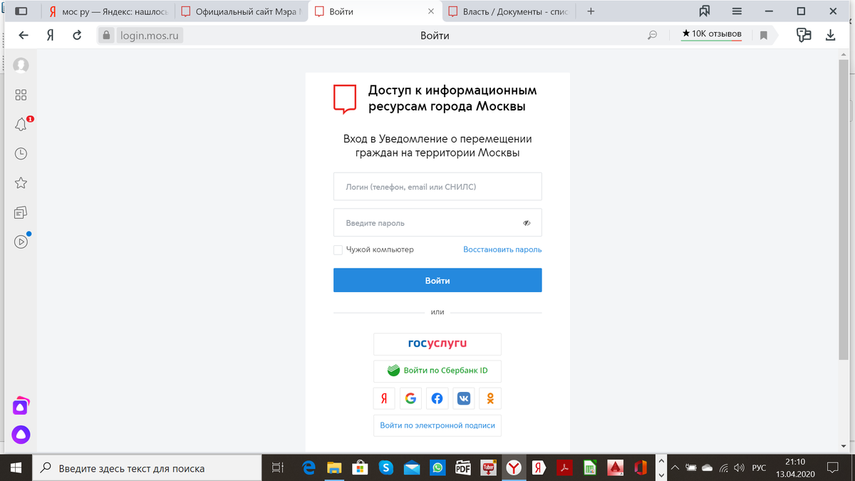
Task: Open the browser menu via hamburger icon
Action: [738, 11]
